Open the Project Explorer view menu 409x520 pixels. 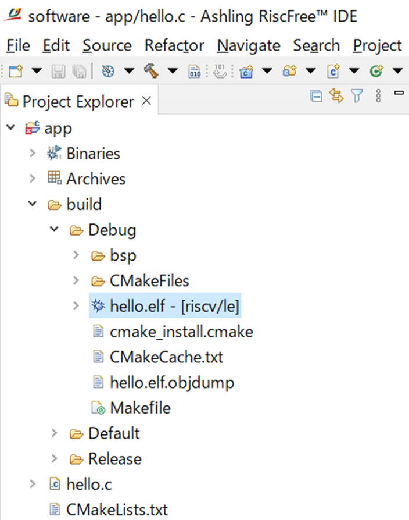(x=378, y=95)
